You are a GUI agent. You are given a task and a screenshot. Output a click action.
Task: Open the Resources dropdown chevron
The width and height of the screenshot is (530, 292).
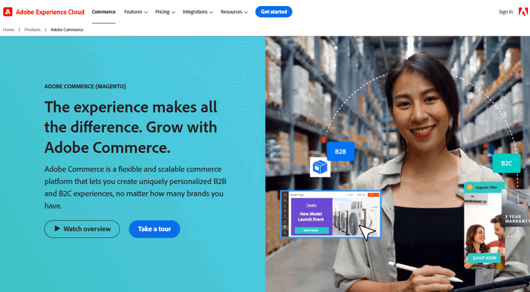pos(246,12)
